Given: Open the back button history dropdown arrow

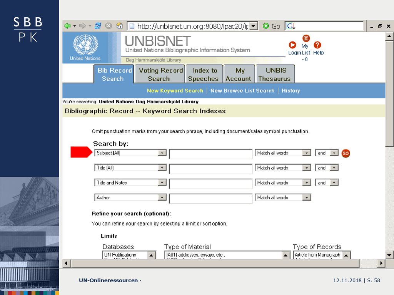Looking at the screenshot, I should point(75,26).
